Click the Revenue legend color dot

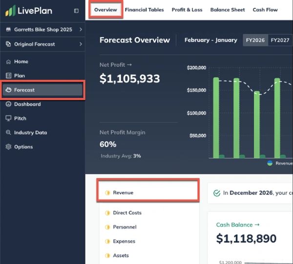(270, 163)
